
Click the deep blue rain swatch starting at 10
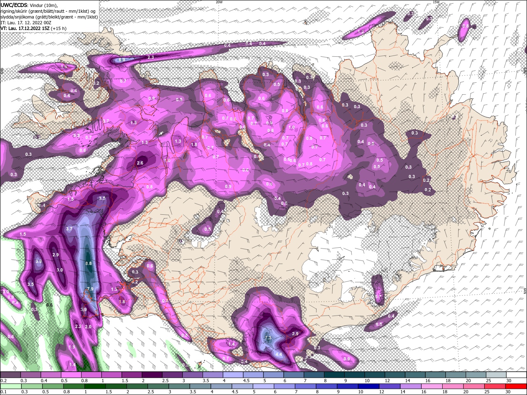pos(368,386)
